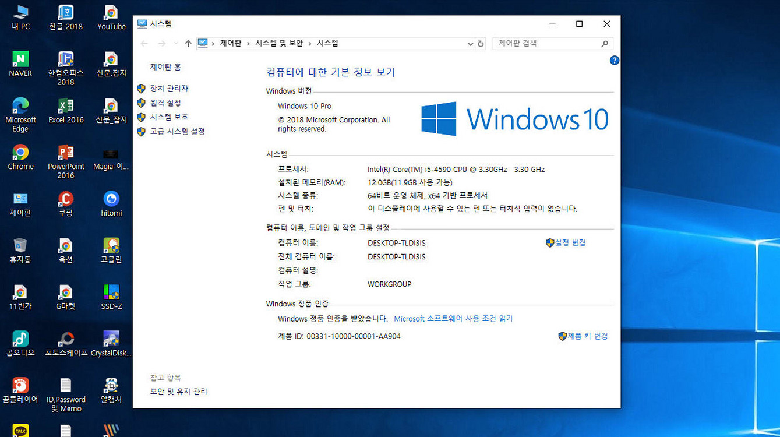
Task: Select the 12.0GB memory value text
Action: 411,182
